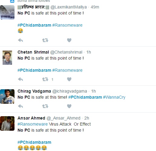Open #Ransomeware hashtag in Chetan Shrimal's tweet

(67, 70)
